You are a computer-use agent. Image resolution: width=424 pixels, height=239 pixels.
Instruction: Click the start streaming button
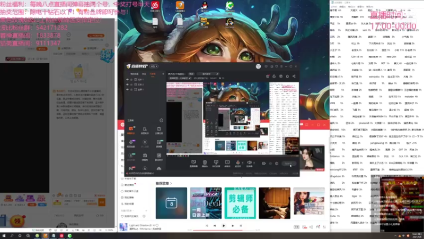click(288, 164)
